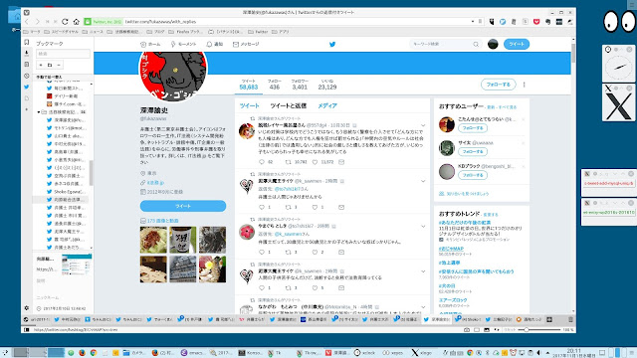637x358 pixels.
Task: Click ツイート button under profile bio
Action: pyautogui.click(x=183, y=206)
